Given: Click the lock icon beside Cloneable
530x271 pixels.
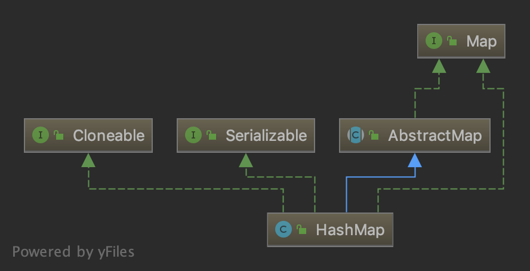Looking at the screenshot, I should pos(58,135).
